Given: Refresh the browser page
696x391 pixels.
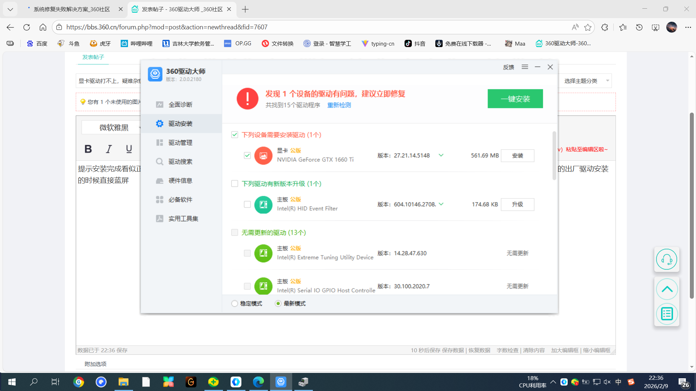Looking at the screenshot, I should tap(26, 27).
